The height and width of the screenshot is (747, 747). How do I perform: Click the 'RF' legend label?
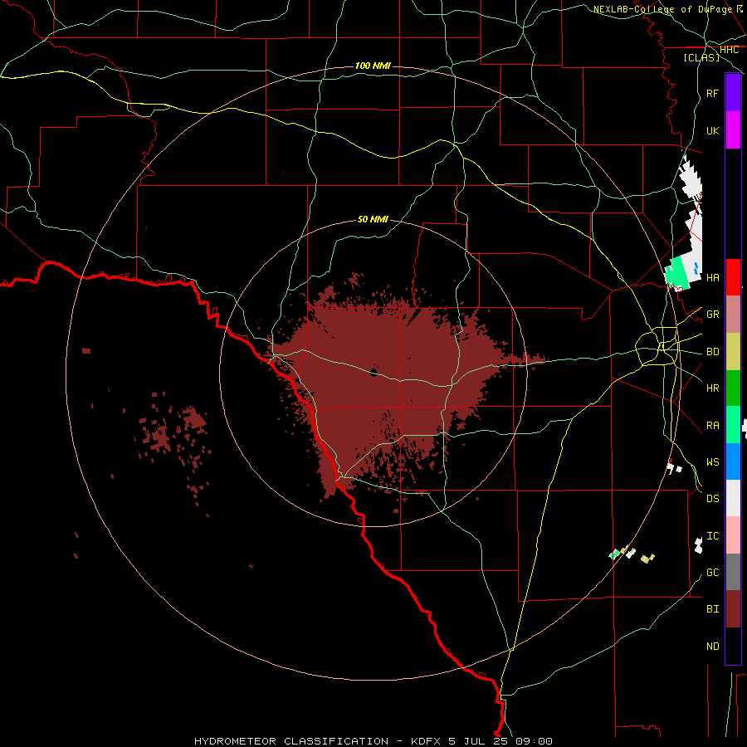click(712, 93)
